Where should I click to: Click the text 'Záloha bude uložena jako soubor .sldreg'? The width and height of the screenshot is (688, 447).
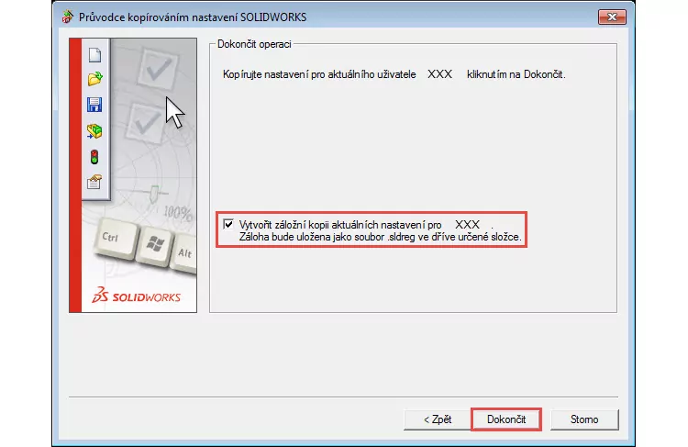point(327,237)
